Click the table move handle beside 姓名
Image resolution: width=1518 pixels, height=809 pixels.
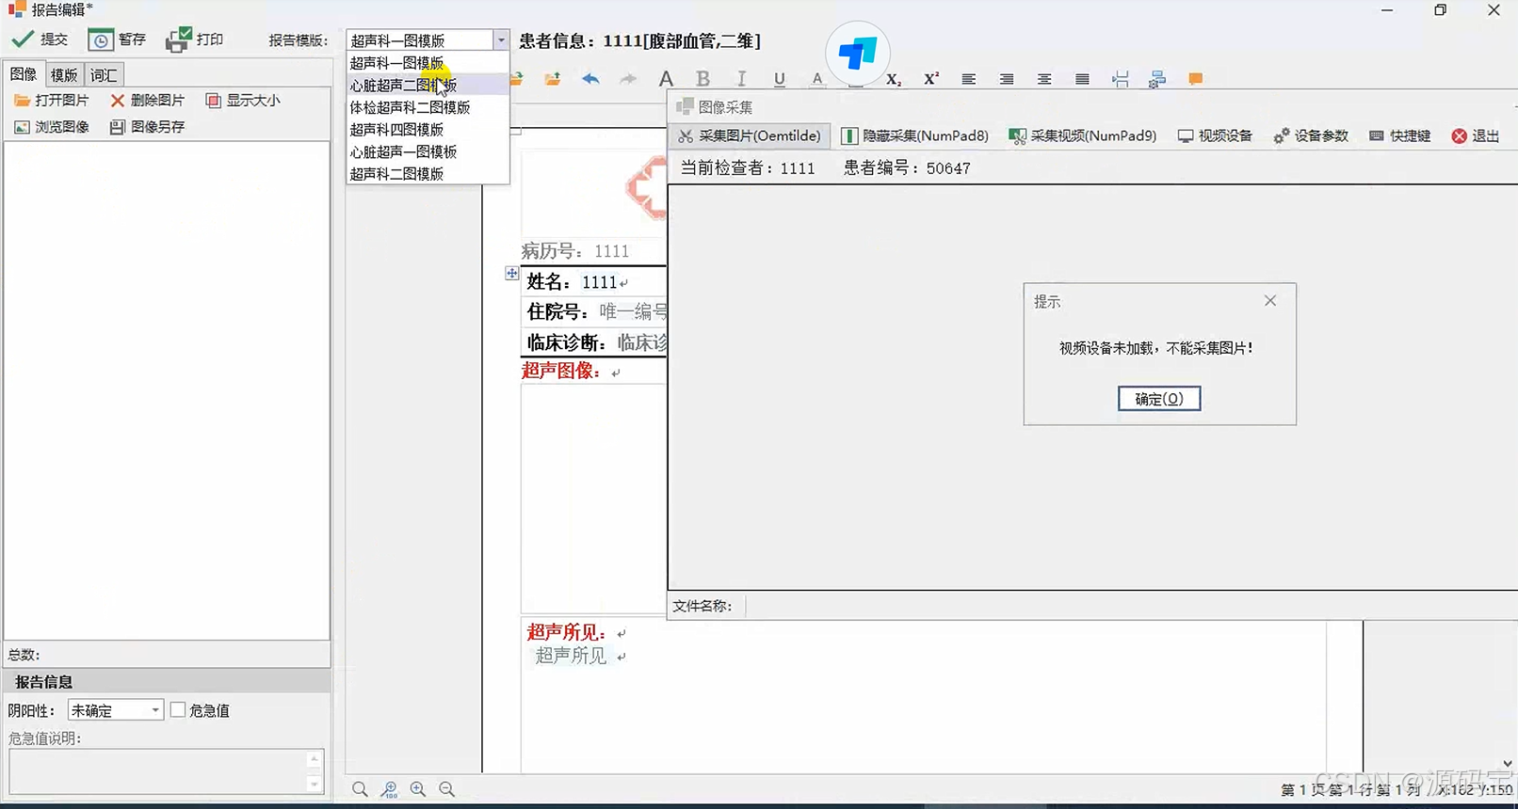click(511, 273)
